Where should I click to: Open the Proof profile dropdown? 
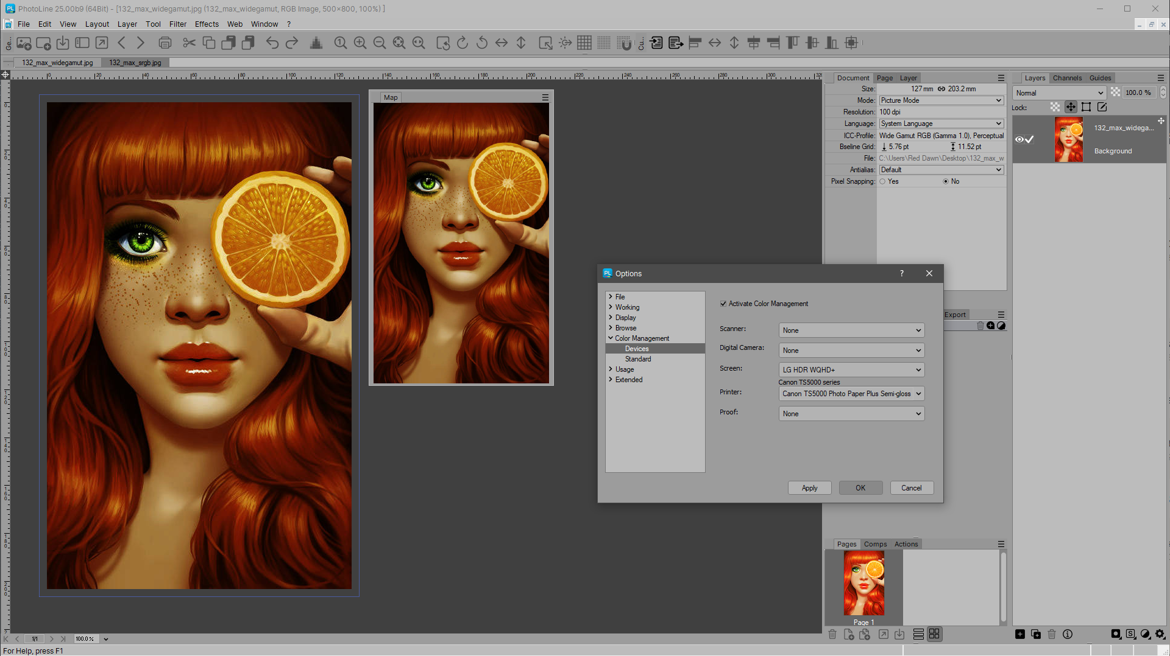click(x=851, y=414)
